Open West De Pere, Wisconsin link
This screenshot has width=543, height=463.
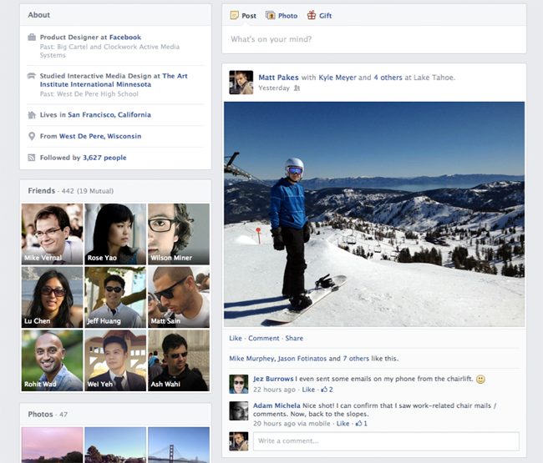click(100, 136)
